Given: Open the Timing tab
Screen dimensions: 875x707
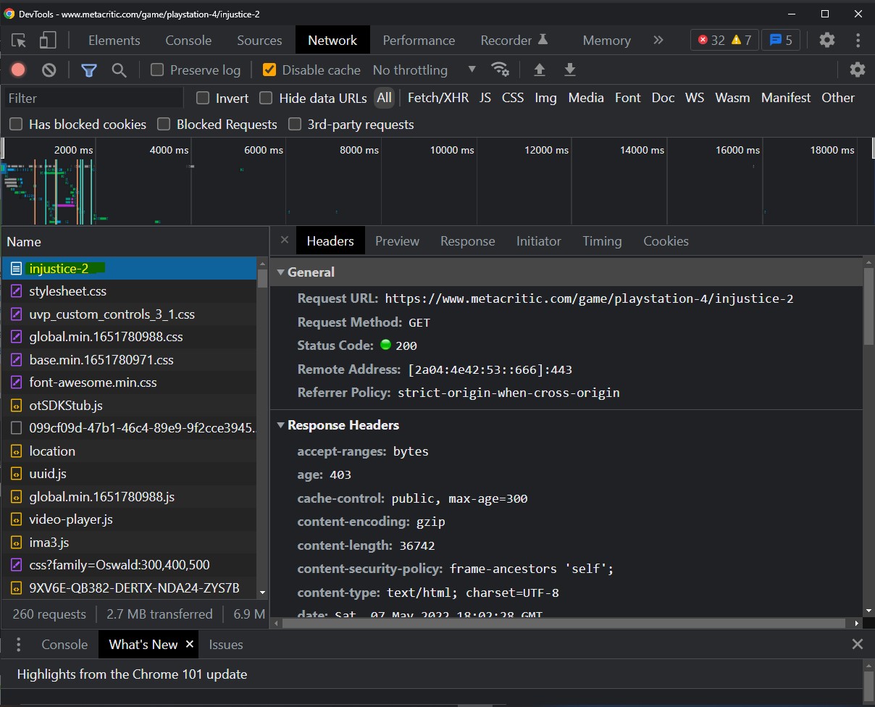Looking at the screenshot, I should [602, 241].
